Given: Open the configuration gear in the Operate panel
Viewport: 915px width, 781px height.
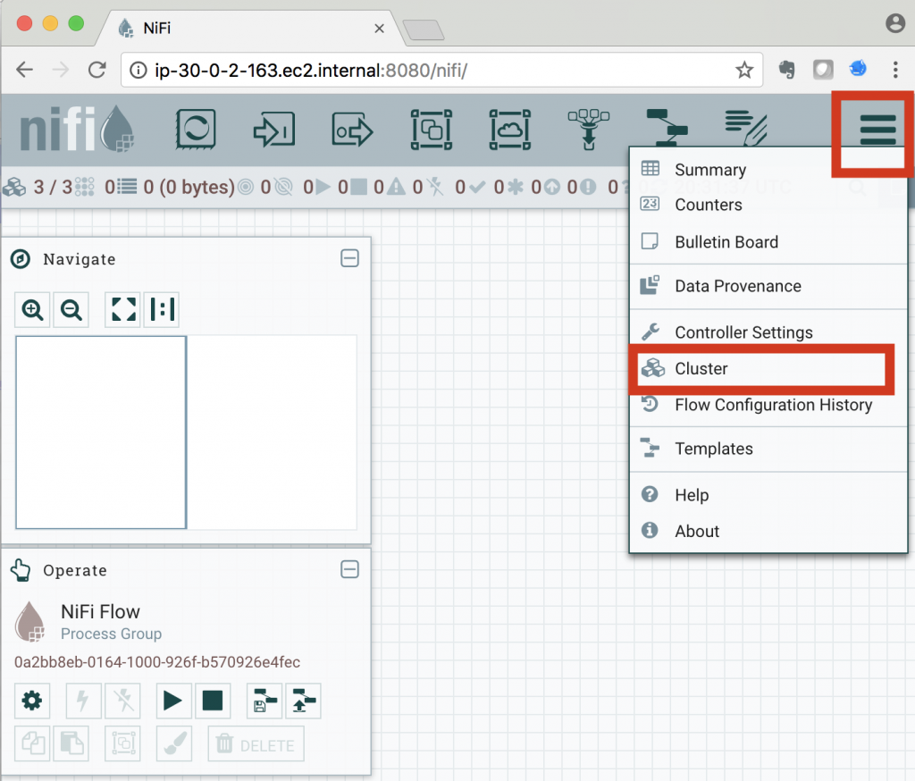Looking at the screenshot, I should coord(32,701).
